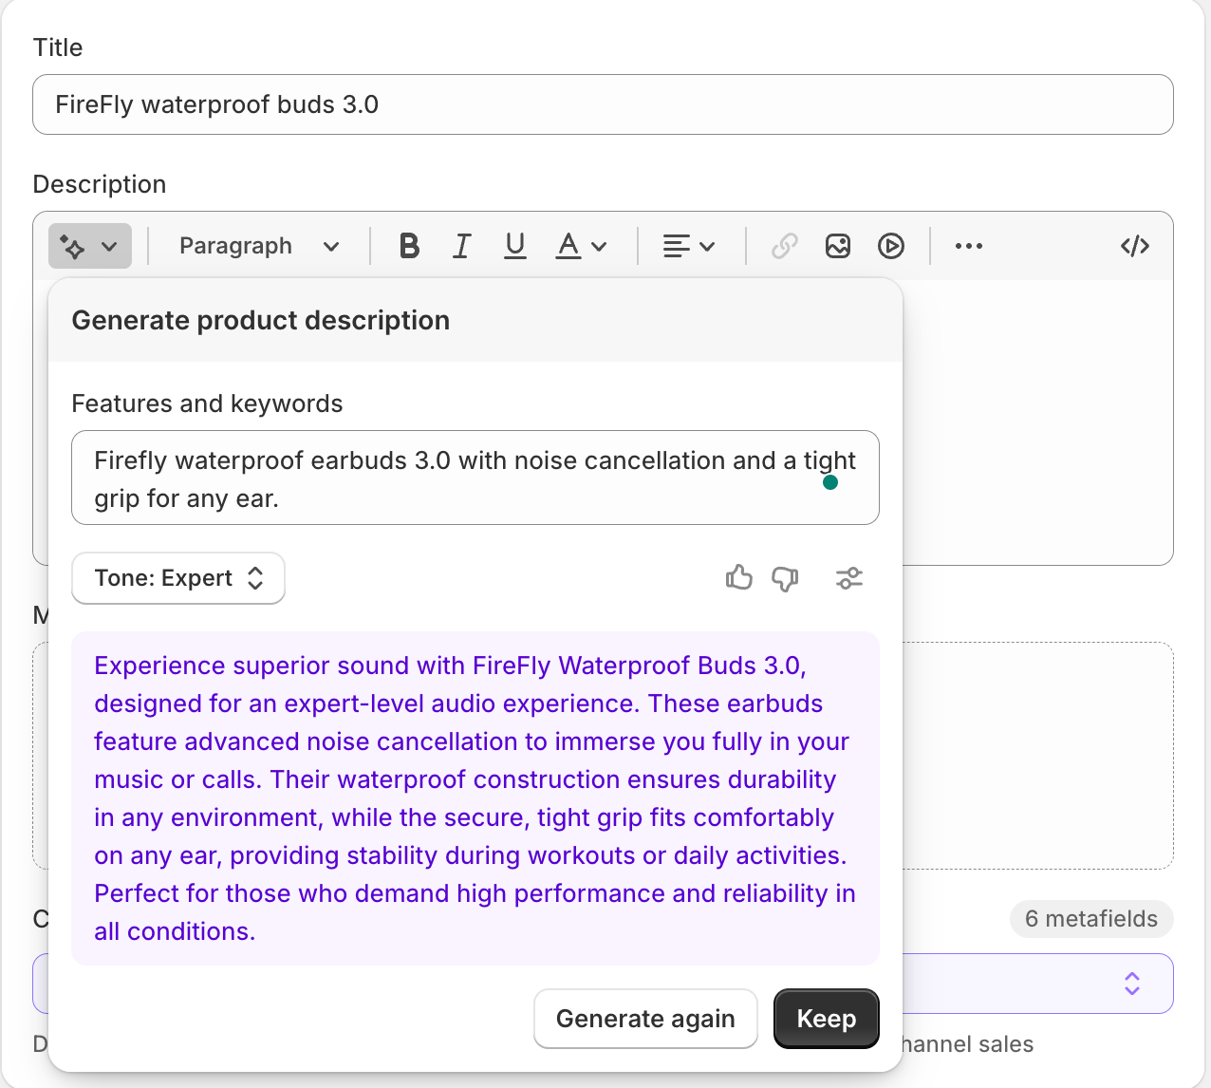Image resolution: width=1211 pixels, height=1088 pixels.
Task: Give thumbs down on generated description
Action: tap(785, 578)
